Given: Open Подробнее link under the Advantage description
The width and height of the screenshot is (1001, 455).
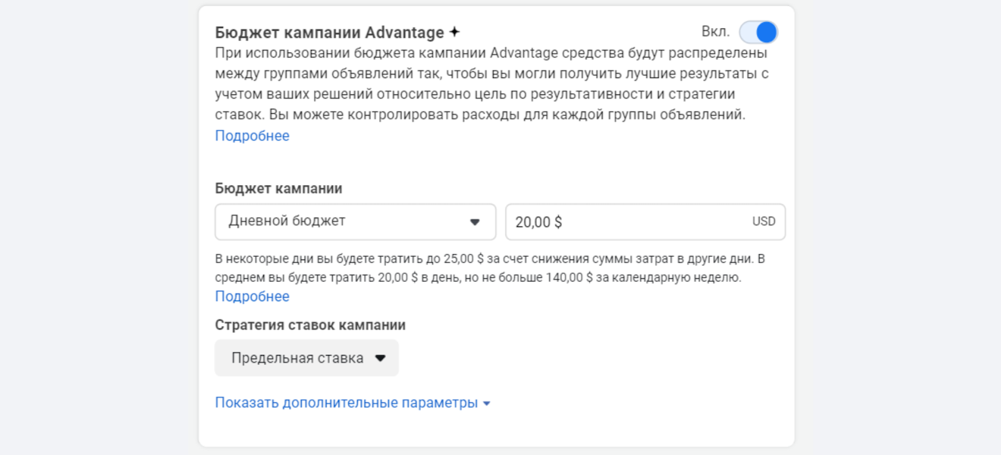Looking at the screenshot, I should [252, 136].
